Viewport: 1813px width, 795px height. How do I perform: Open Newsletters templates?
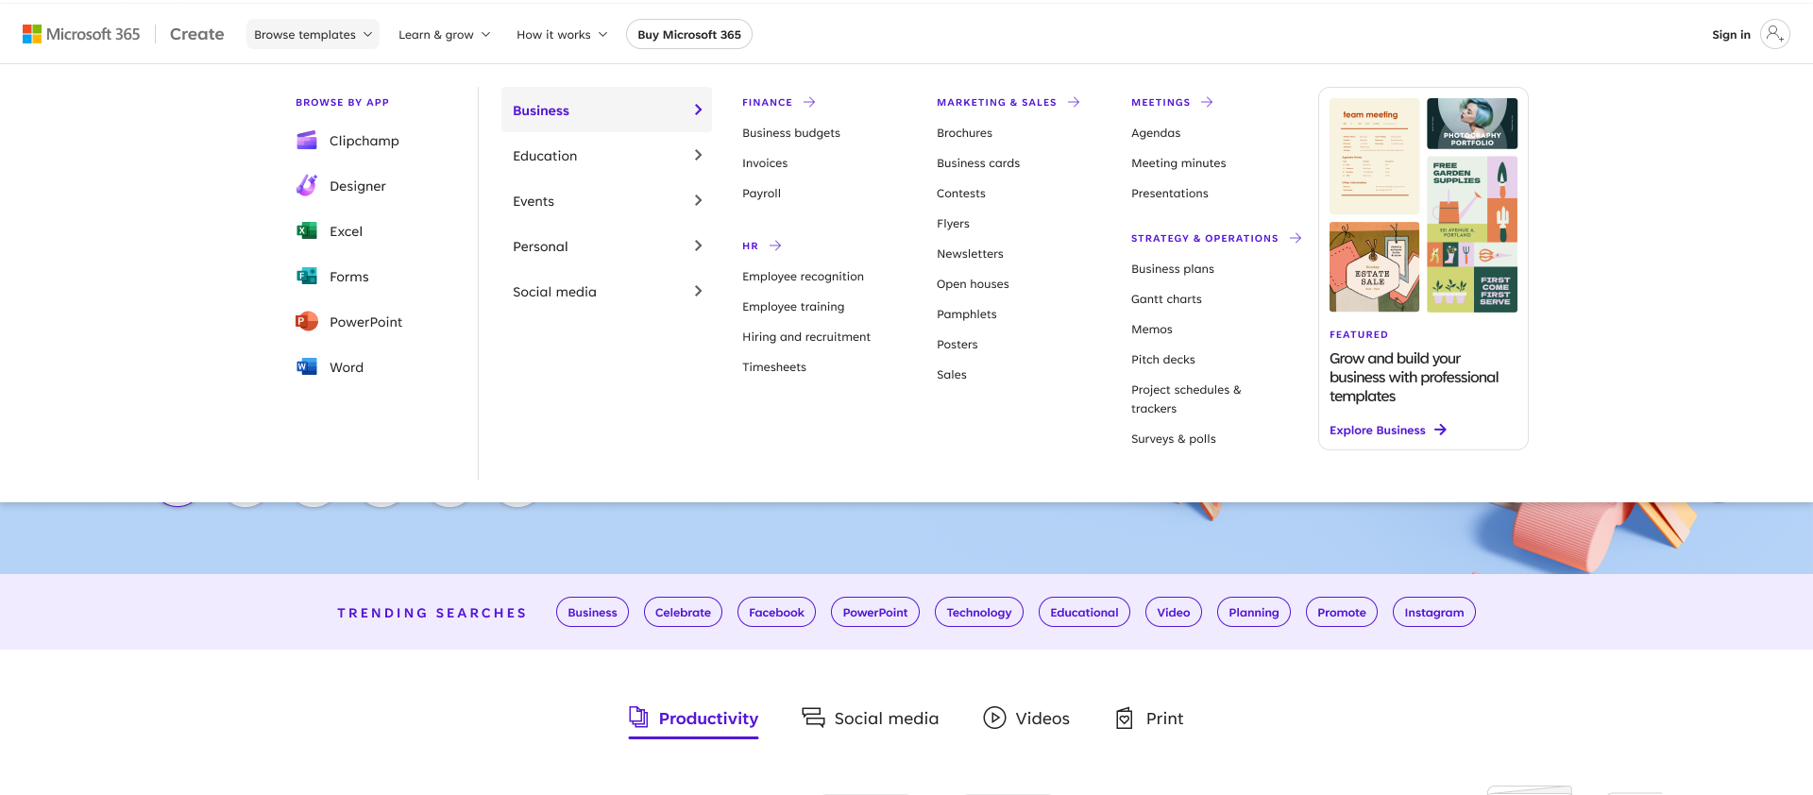(x=970, y=254)
